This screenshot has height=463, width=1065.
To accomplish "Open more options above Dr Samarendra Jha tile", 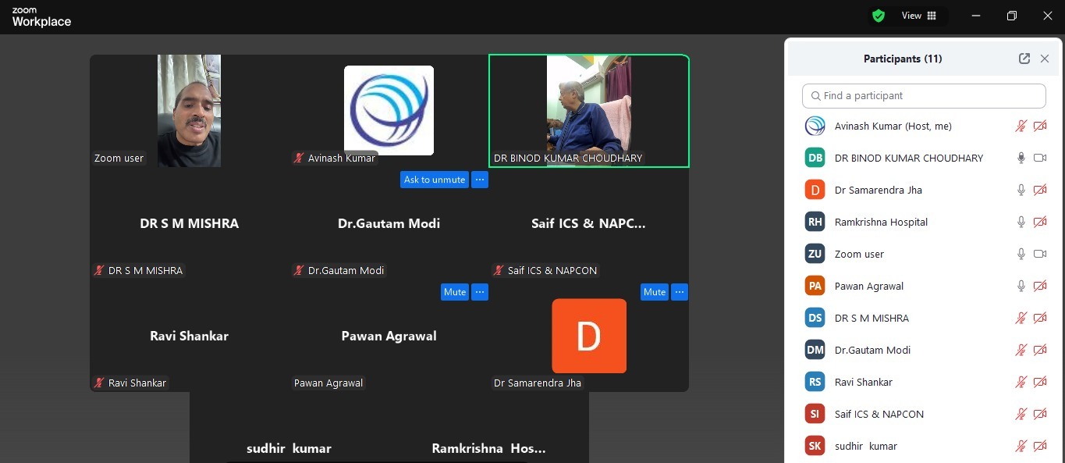I will pos(680,292).
